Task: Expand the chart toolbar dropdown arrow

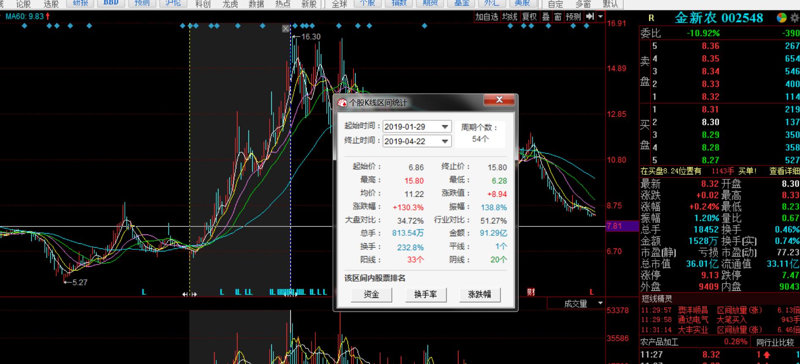Action: tap(601, 17)
